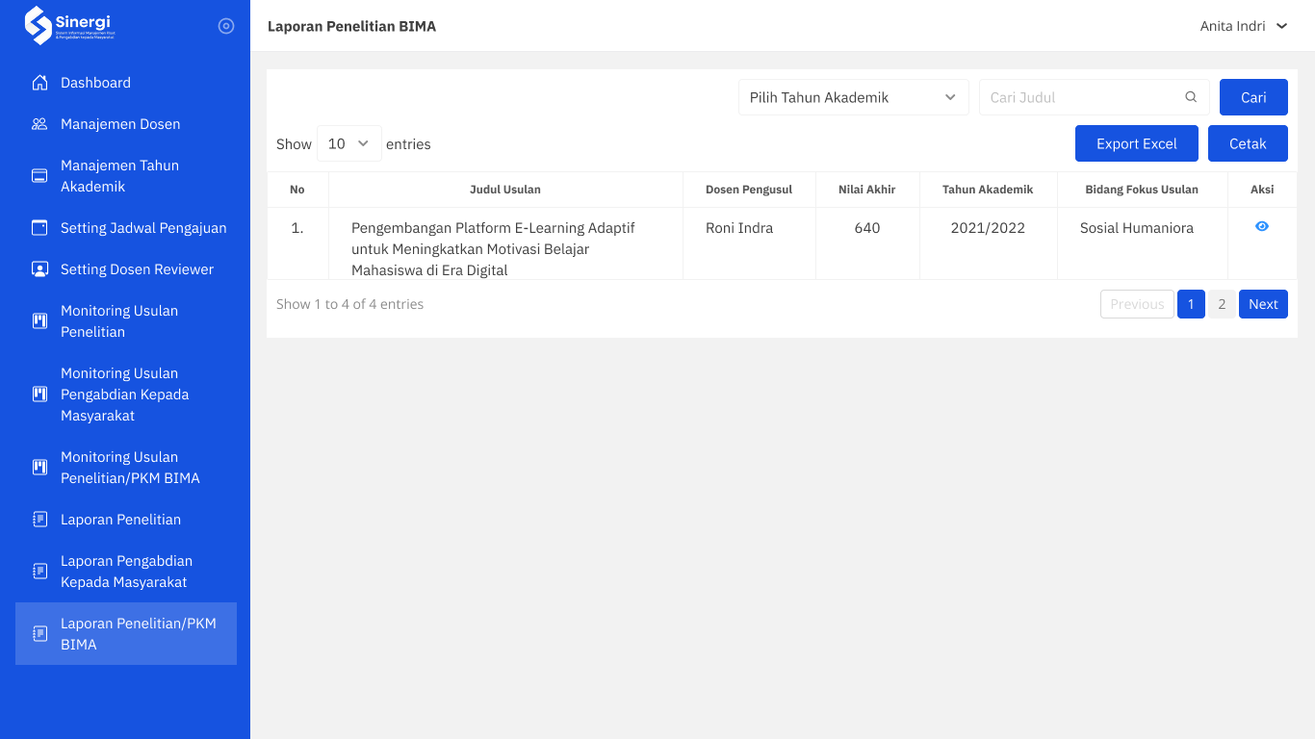Click the 640 Nilai Akhir value
Viewport: 1315px width, 739px height.
867,228
